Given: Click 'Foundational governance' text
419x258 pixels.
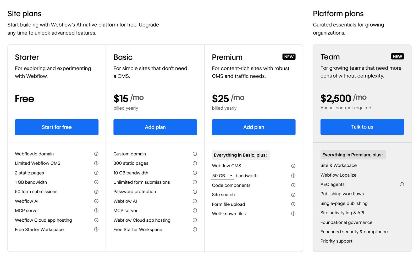Looking at the screenshot, I should 346,222.
